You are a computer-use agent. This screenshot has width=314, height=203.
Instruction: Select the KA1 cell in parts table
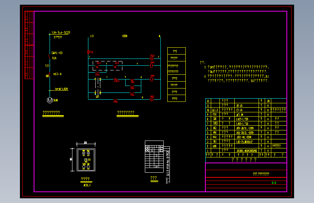point(214,137)
